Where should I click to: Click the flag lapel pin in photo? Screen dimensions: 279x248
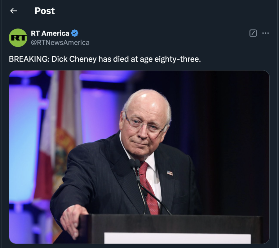pyautogui.click(x=170, y=173)
